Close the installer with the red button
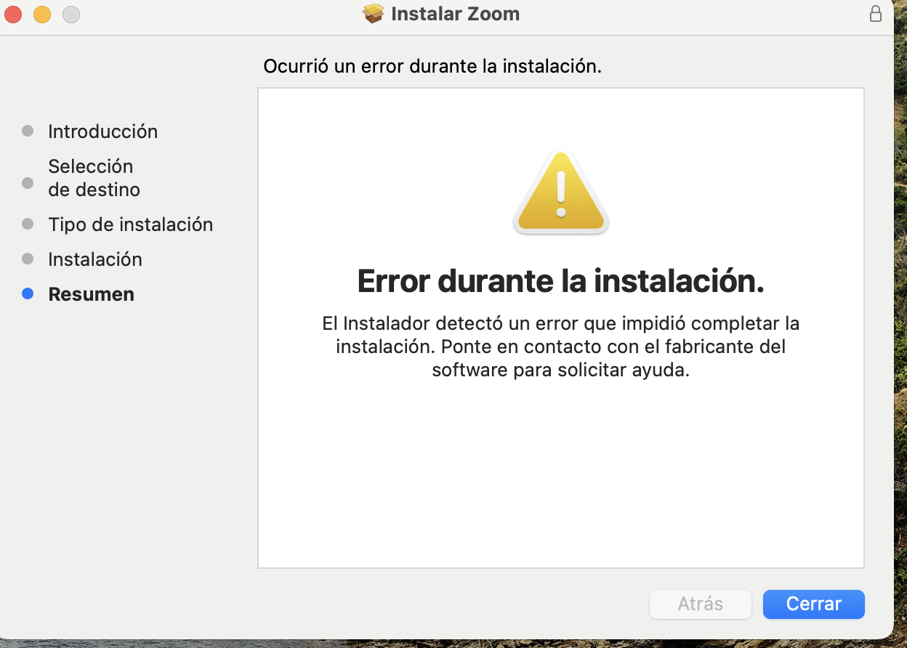This screenshot has width=907, height=648. tap(13, 14)
